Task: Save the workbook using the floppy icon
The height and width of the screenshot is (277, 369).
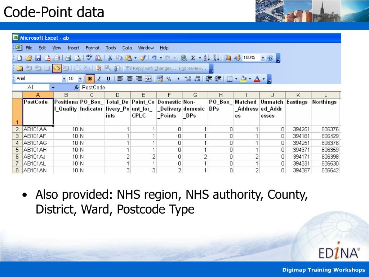Action: 38,58
